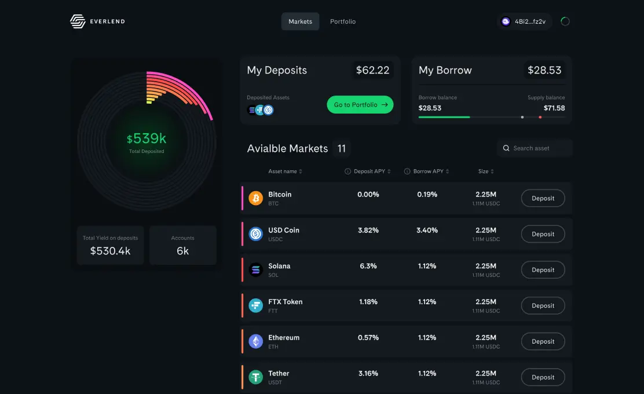Click the green loading spinner icon
This screenshot has width=644, height=394.
(565, 21)
